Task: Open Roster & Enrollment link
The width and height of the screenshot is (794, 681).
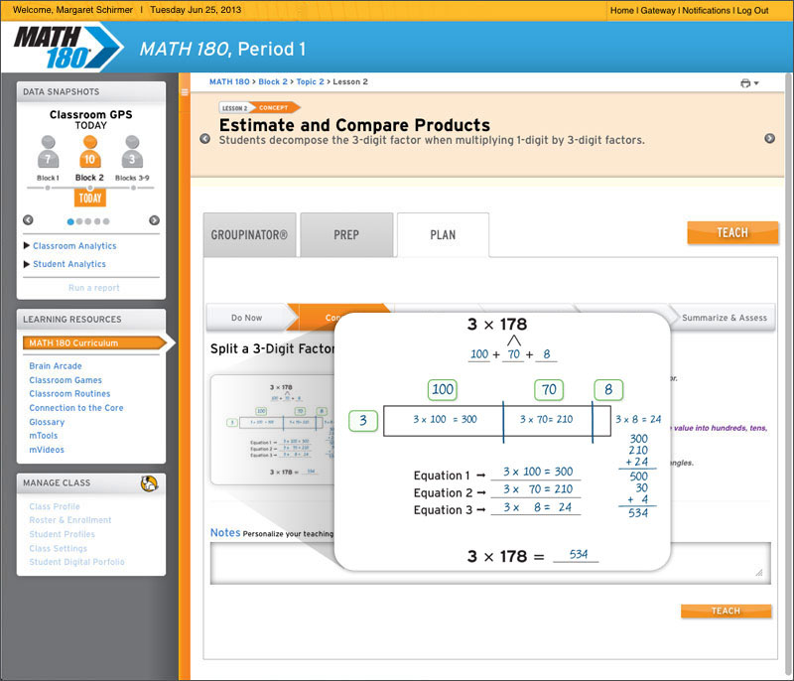Action: (x=69, y=520)
